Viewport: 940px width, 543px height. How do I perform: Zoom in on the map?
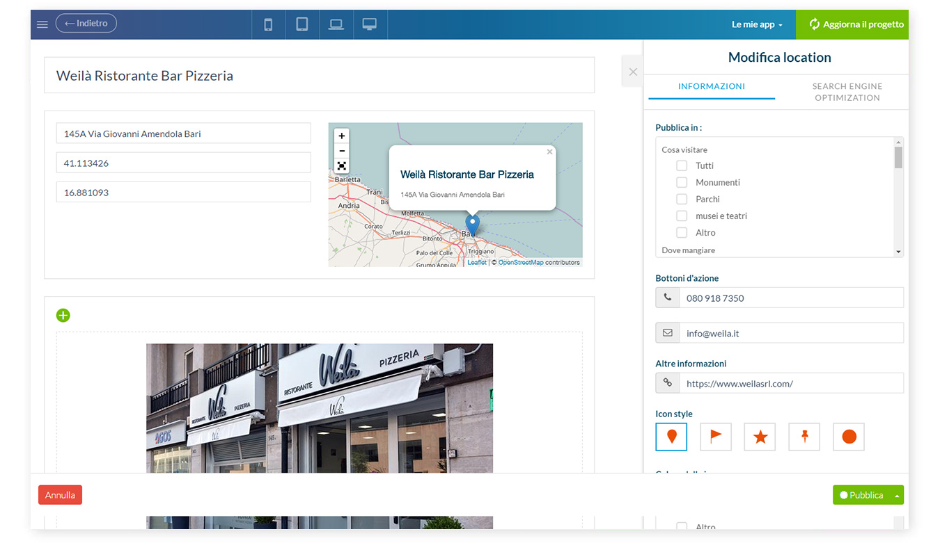[x=341, y=136]
